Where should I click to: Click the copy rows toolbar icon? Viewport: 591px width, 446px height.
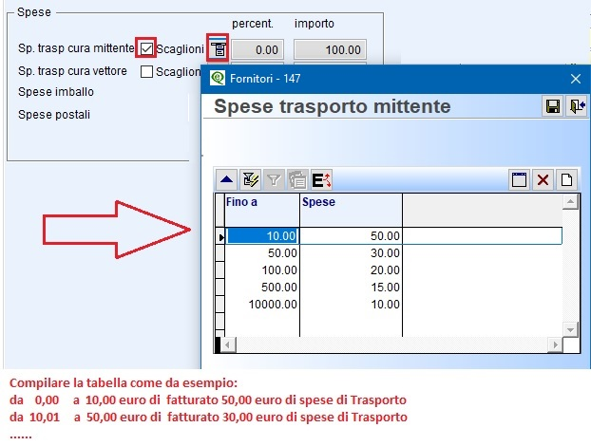pyautogui.click(x=297, y=179)
